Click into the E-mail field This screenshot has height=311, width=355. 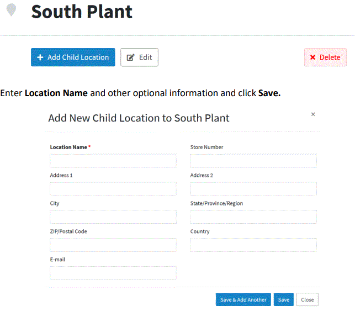click(113, 273)
